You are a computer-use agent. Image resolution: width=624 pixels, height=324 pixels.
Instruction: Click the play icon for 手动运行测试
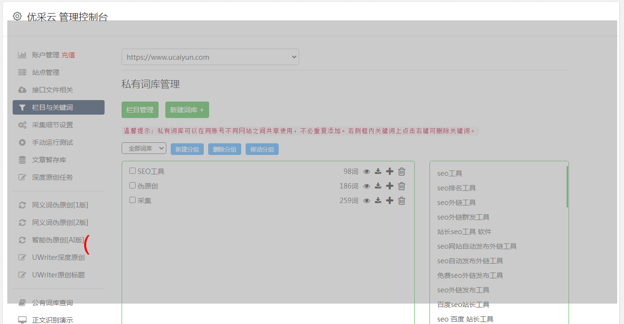pos(22,142)
